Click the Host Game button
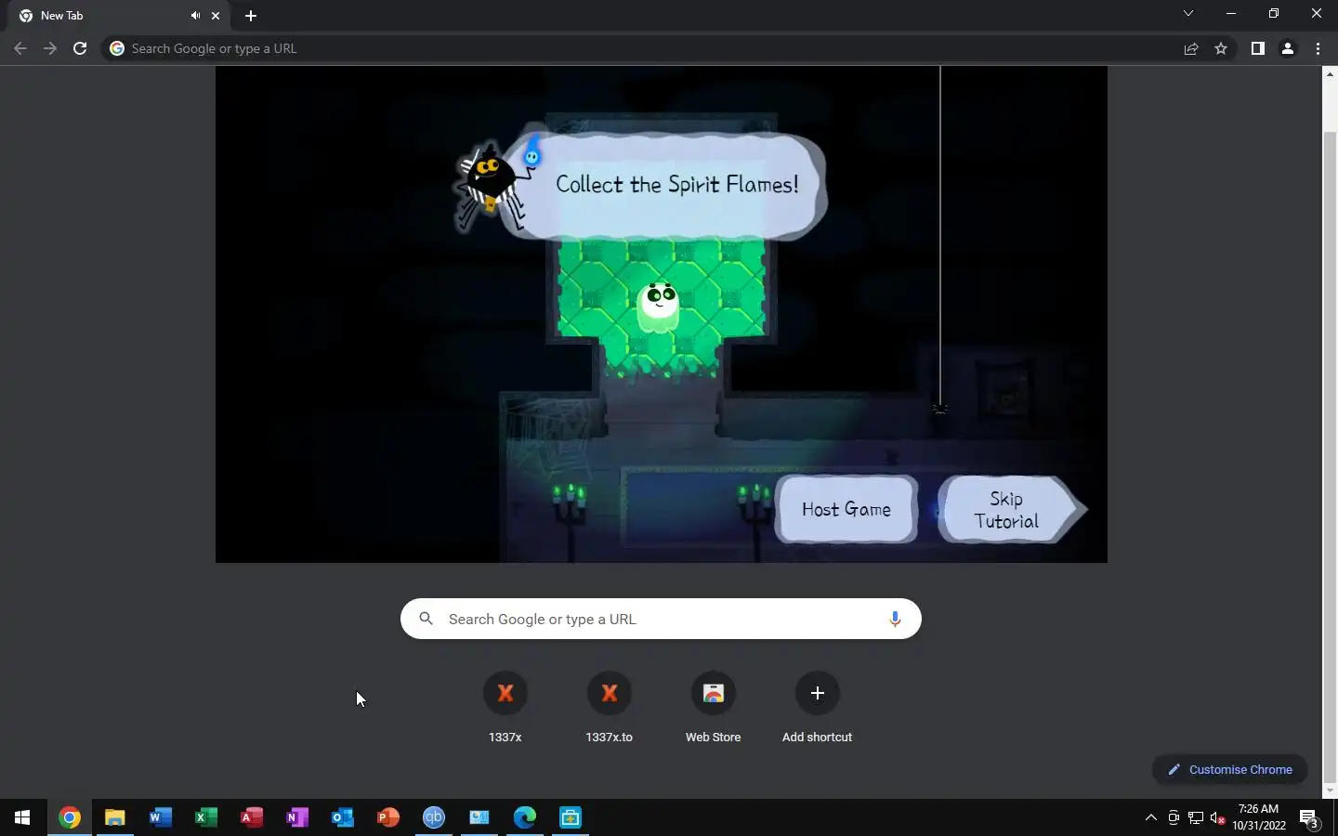 [x=846, y=509]
